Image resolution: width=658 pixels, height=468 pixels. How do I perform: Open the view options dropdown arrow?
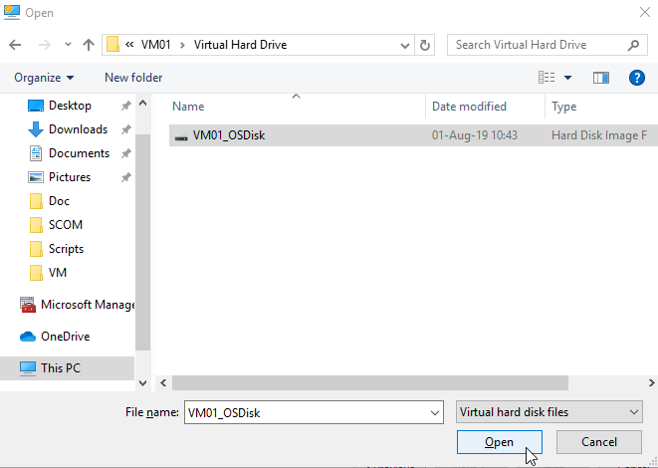coord(567,78)
